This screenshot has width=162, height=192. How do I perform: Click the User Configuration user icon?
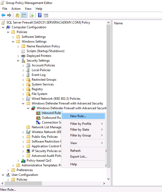[x=8, y=175]
